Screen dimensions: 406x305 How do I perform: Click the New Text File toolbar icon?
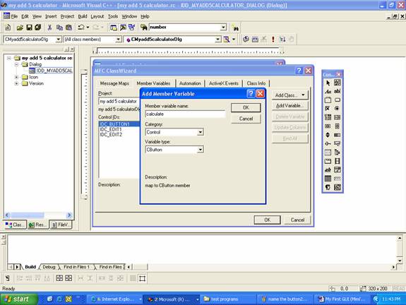pyautogui.click(x=8, y=28)
